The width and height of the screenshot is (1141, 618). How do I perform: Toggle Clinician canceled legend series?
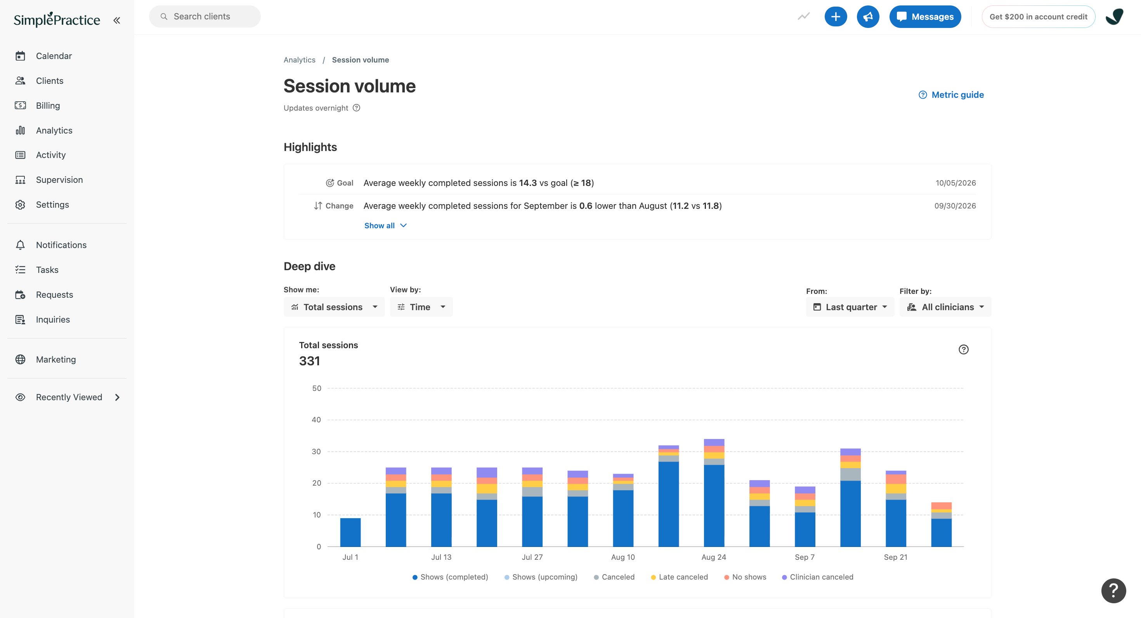(817, 577)
